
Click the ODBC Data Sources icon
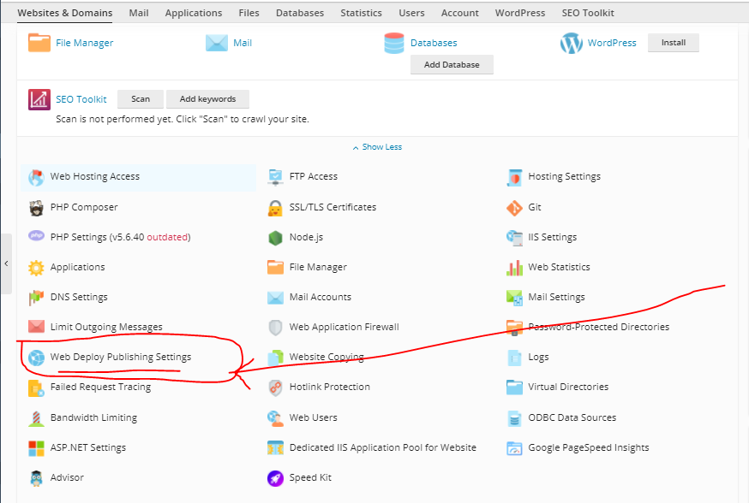pyautogui.click(x=514, y=418)
